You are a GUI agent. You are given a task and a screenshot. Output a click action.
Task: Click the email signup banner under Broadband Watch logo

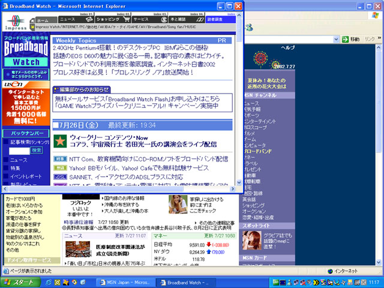coord(26,74)
